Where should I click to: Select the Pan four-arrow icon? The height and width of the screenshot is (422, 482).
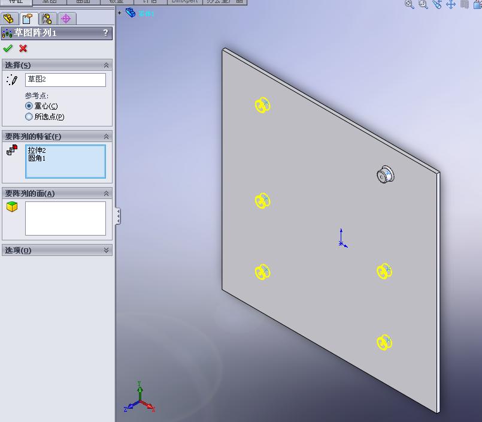pyautogui.click(x=451, y=4)
